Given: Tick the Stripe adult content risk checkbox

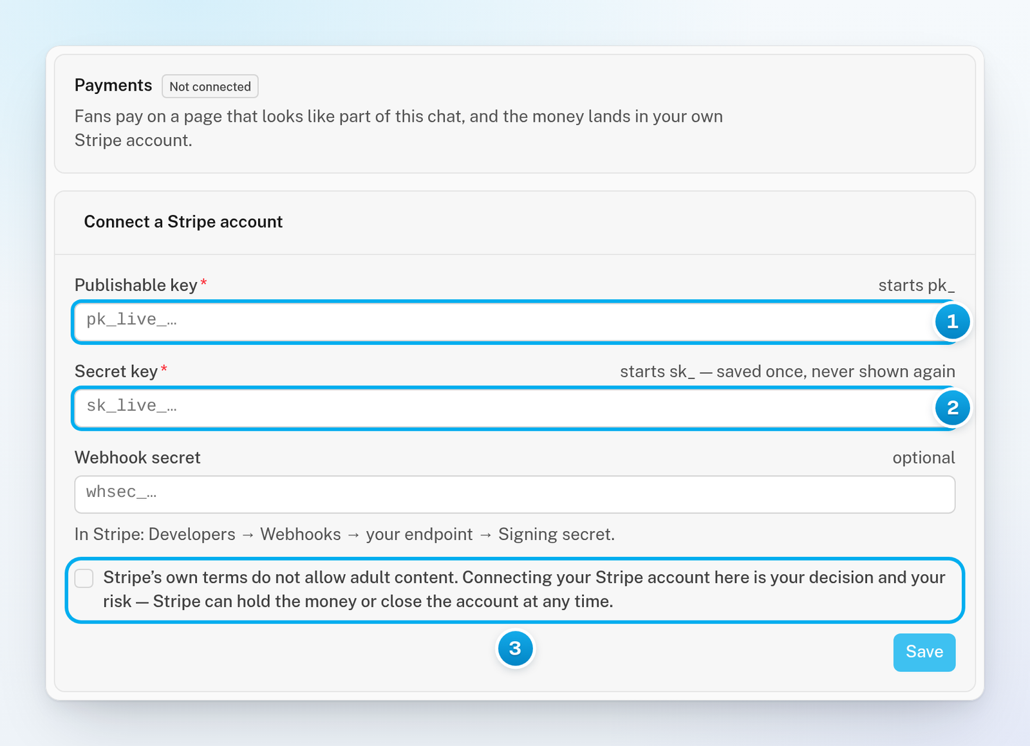Looking at the screenshot, I should click(x=84, y=578).
